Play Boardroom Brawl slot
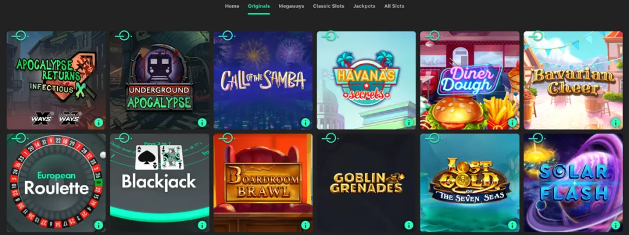 tap(263, 183)
